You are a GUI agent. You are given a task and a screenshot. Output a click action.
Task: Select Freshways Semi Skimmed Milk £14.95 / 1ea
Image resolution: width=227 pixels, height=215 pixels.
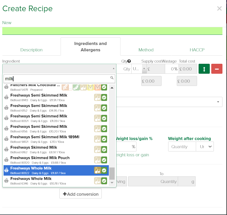pos(56,108)
